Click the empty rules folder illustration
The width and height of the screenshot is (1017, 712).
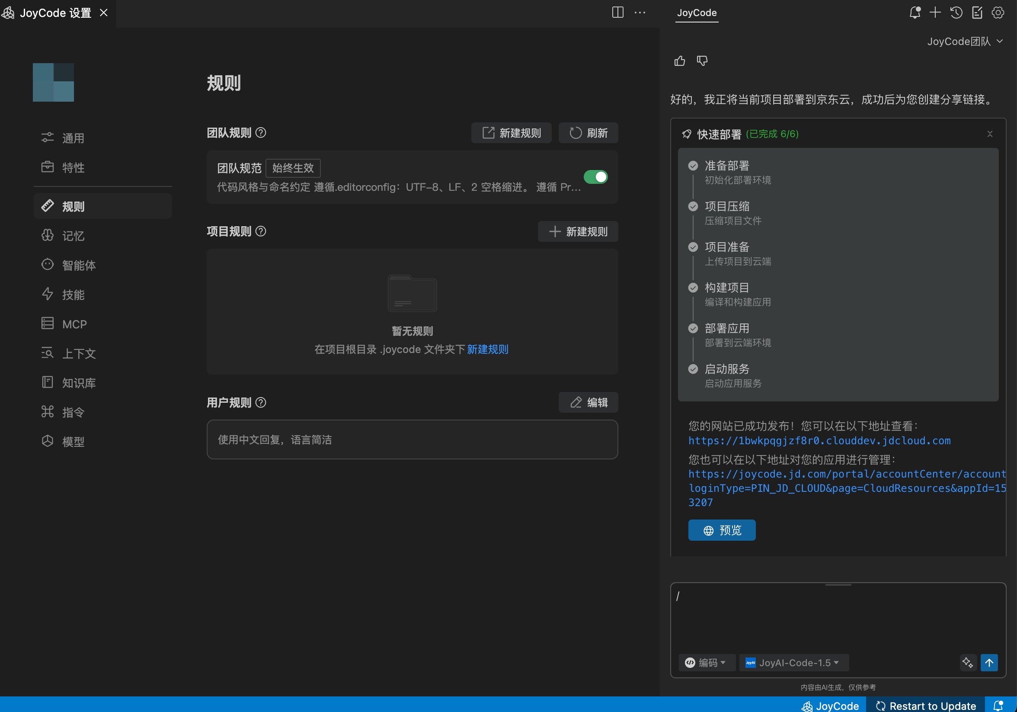(413, 293)
